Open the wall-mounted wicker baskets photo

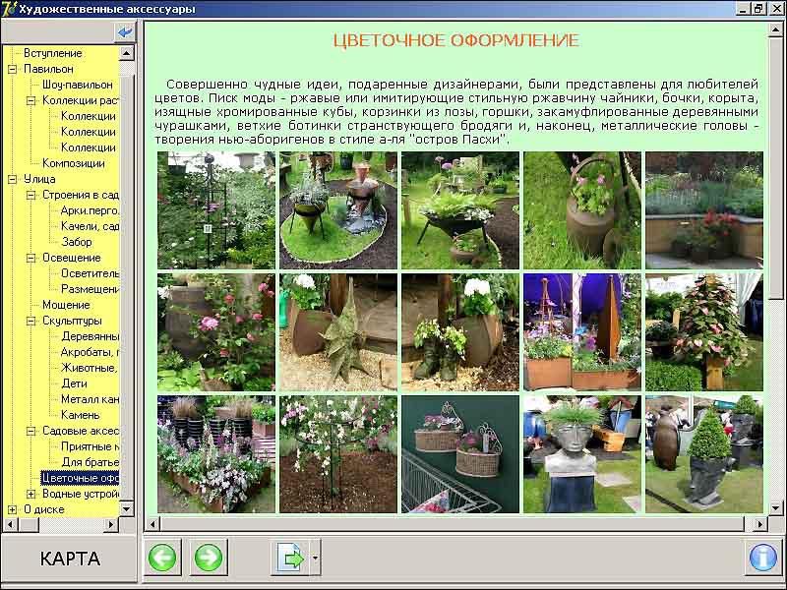tap(459, 453)
